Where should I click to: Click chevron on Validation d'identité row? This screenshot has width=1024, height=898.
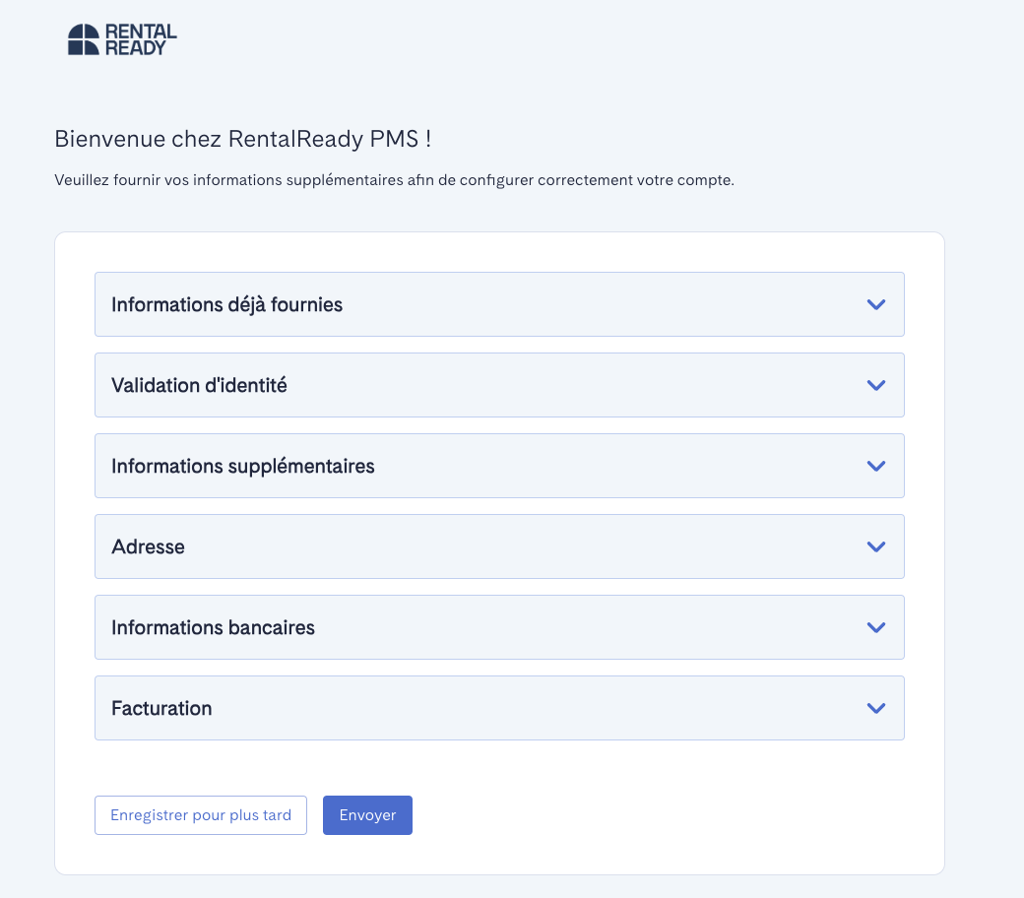(875, 385)
